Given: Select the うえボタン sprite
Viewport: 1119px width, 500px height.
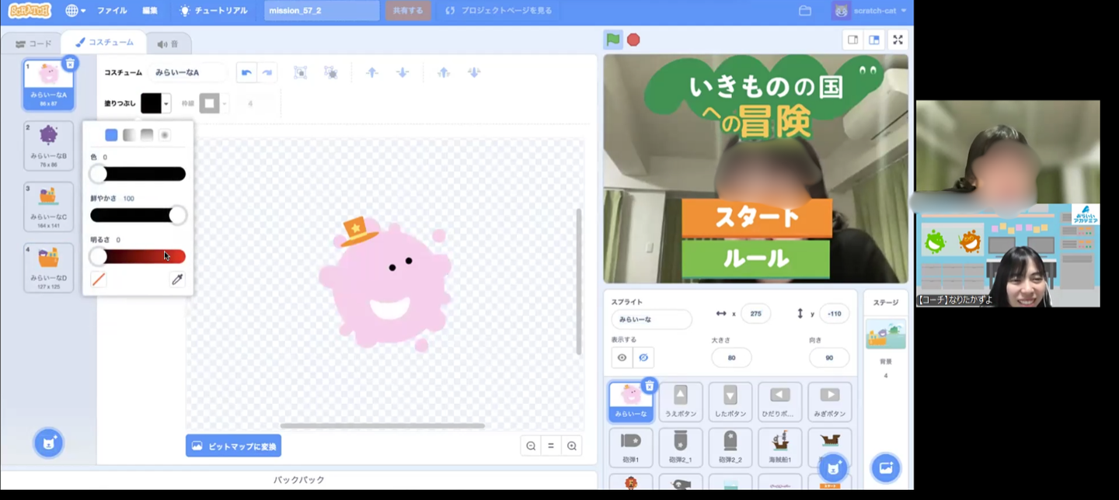Looking at the screenshot, I should pos(681,402).
